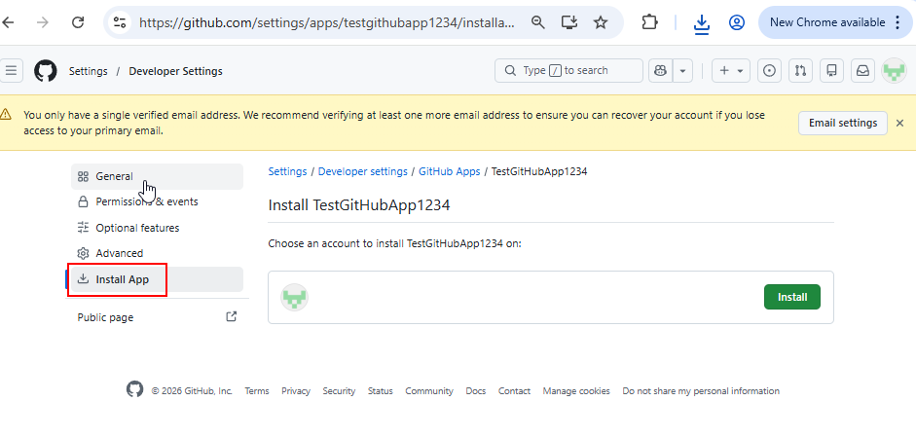
Task: Go to GitHub home via Octocat logo
Action: (46, 71)
